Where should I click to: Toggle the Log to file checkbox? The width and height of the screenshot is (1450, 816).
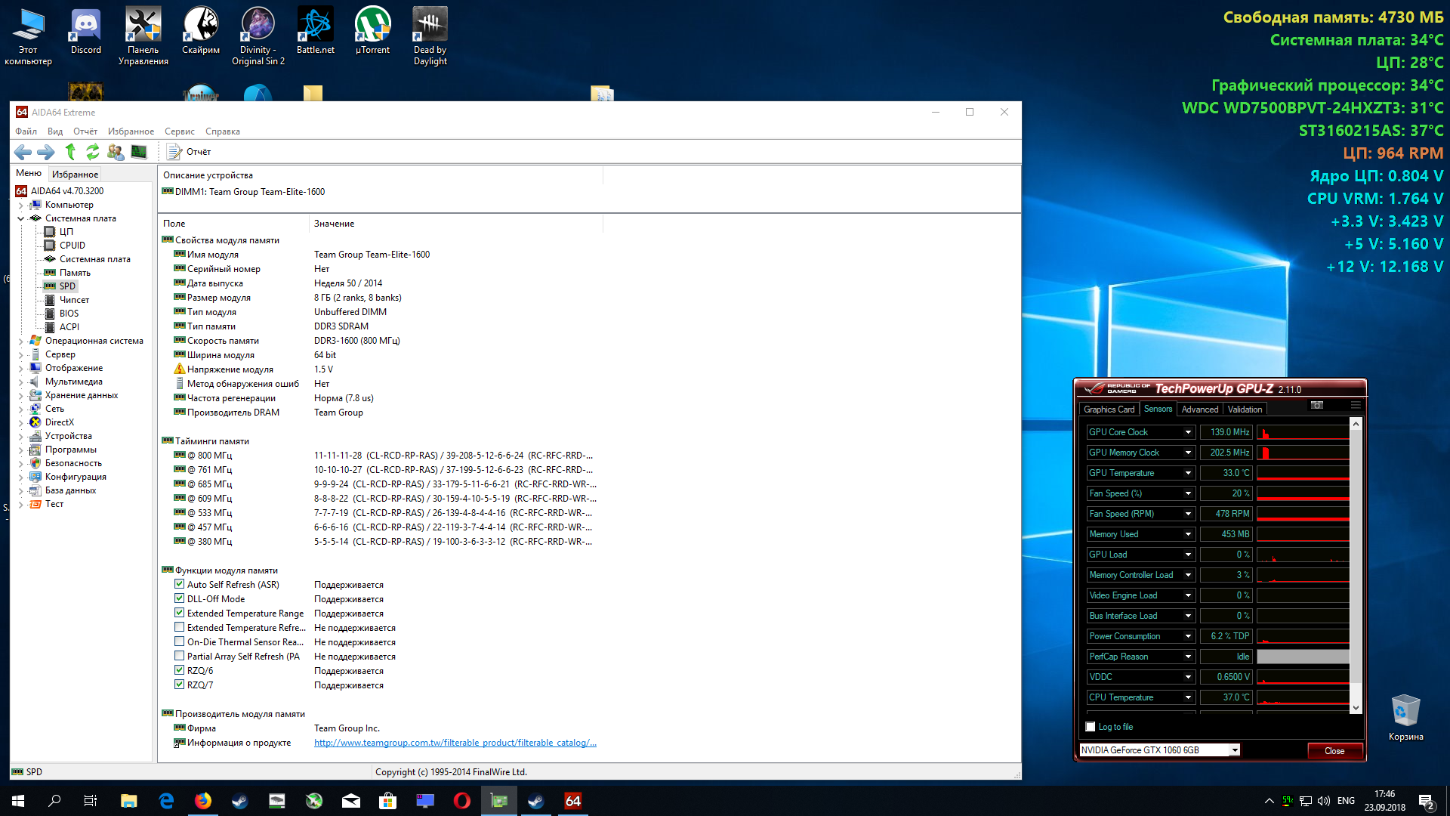(1091, 727)
